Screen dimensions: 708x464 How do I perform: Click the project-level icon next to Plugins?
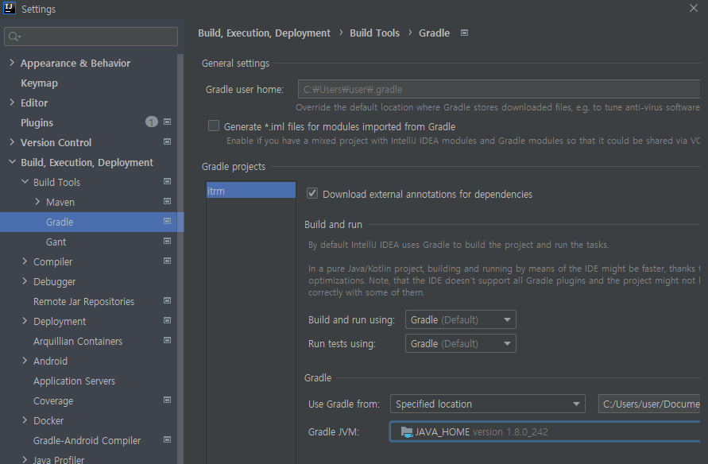click(x=167, y=122)
